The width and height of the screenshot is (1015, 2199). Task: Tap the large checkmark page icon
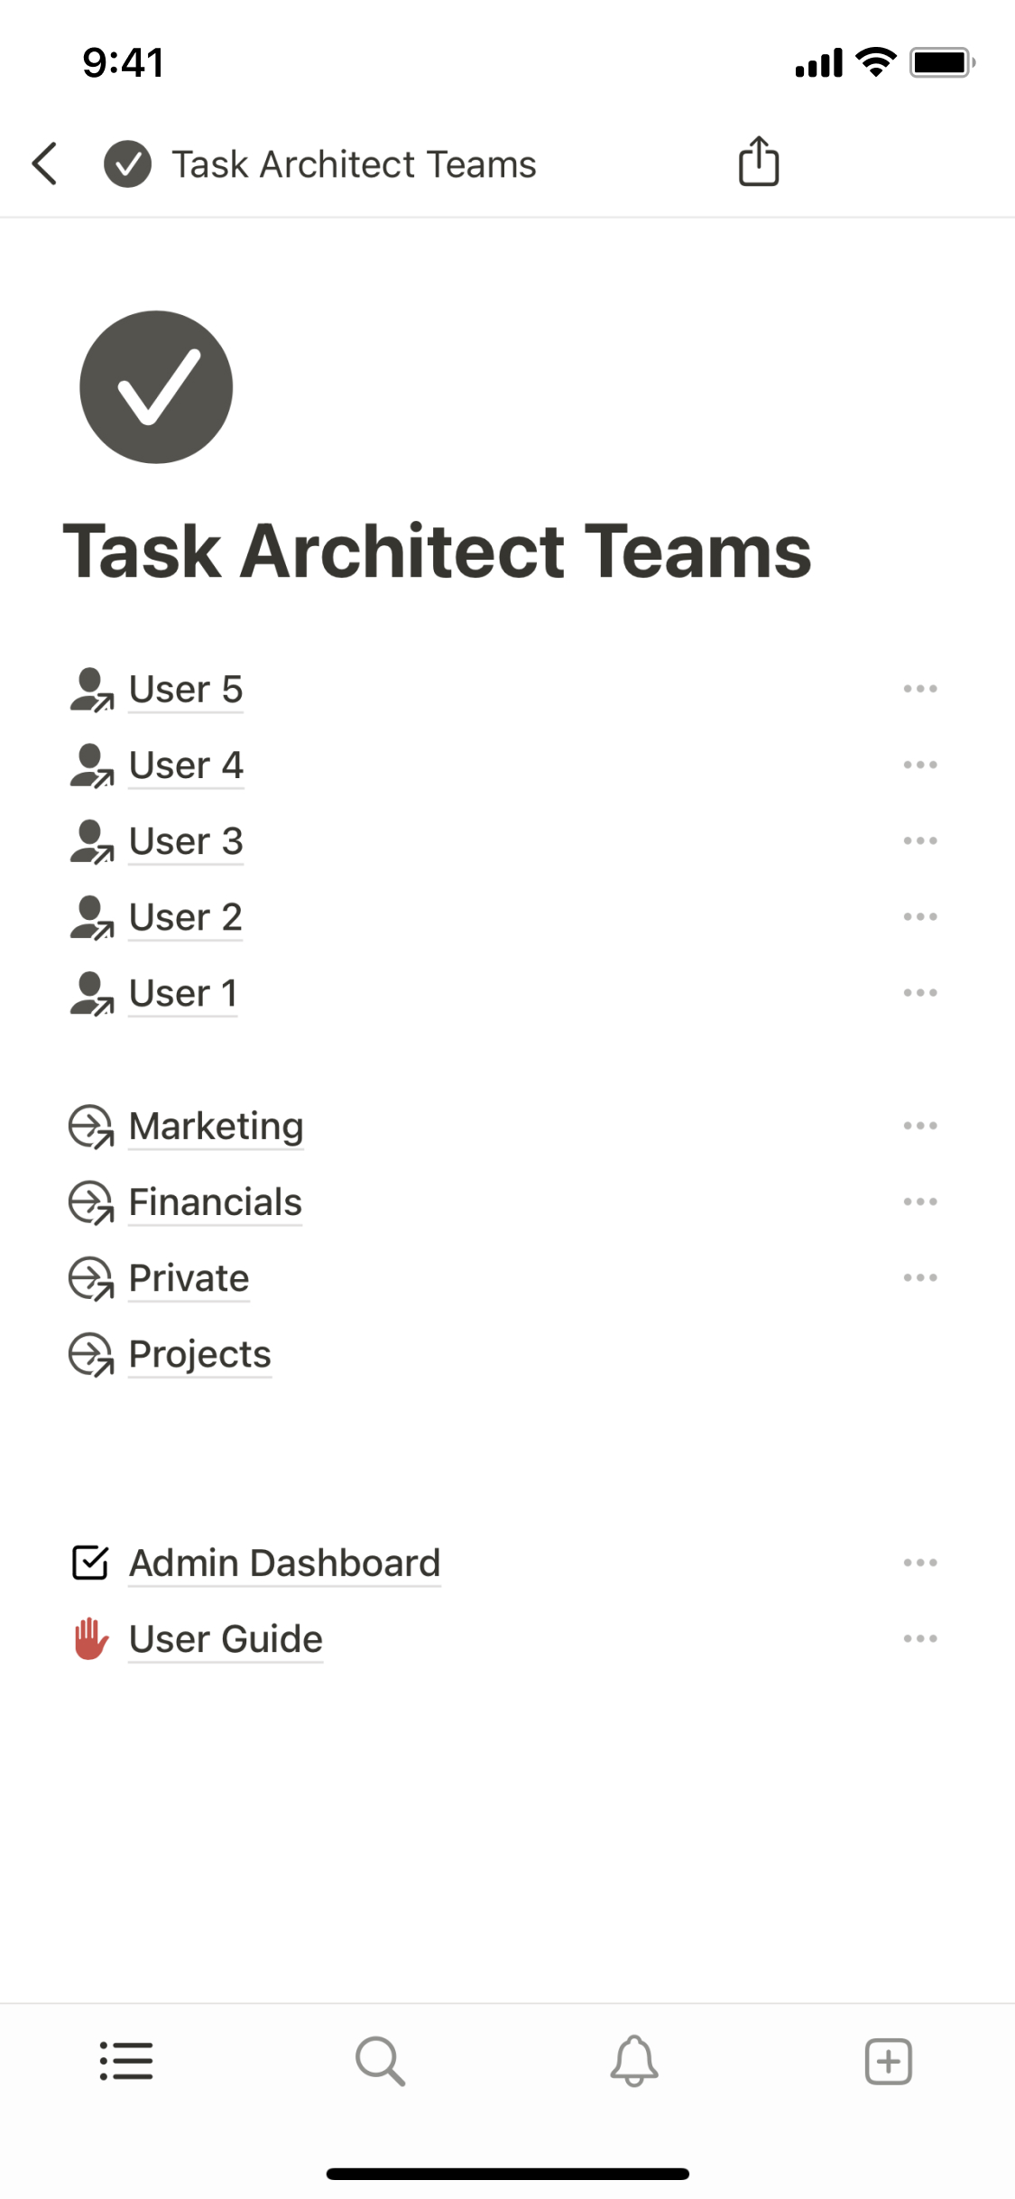pos(156,387)
